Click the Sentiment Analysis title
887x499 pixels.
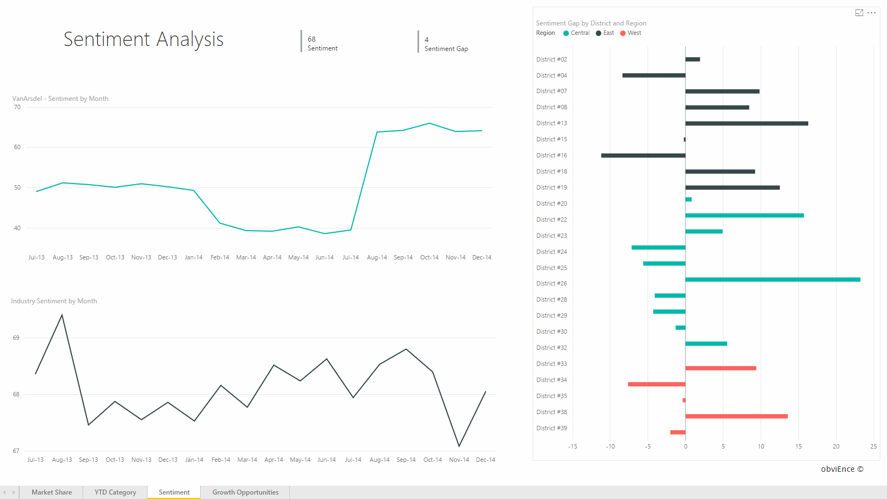pyautogui.click(x=144, y=39)
